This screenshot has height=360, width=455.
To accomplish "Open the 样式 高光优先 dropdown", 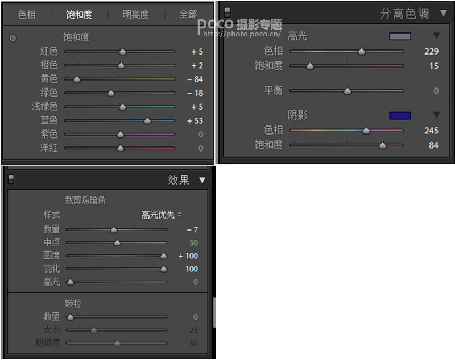I will pos(162,215).
